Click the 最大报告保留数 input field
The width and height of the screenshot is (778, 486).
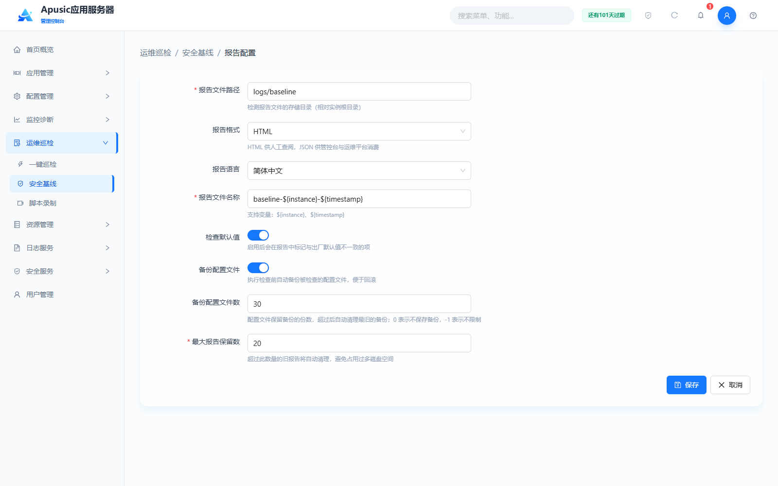(359, 343)
